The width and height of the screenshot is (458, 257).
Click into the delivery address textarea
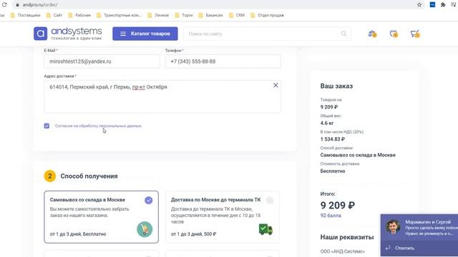pyautogui.click(x=162, y=96)
